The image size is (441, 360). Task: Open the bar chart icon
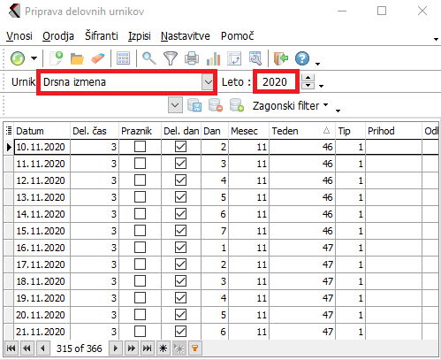point(214,58)
